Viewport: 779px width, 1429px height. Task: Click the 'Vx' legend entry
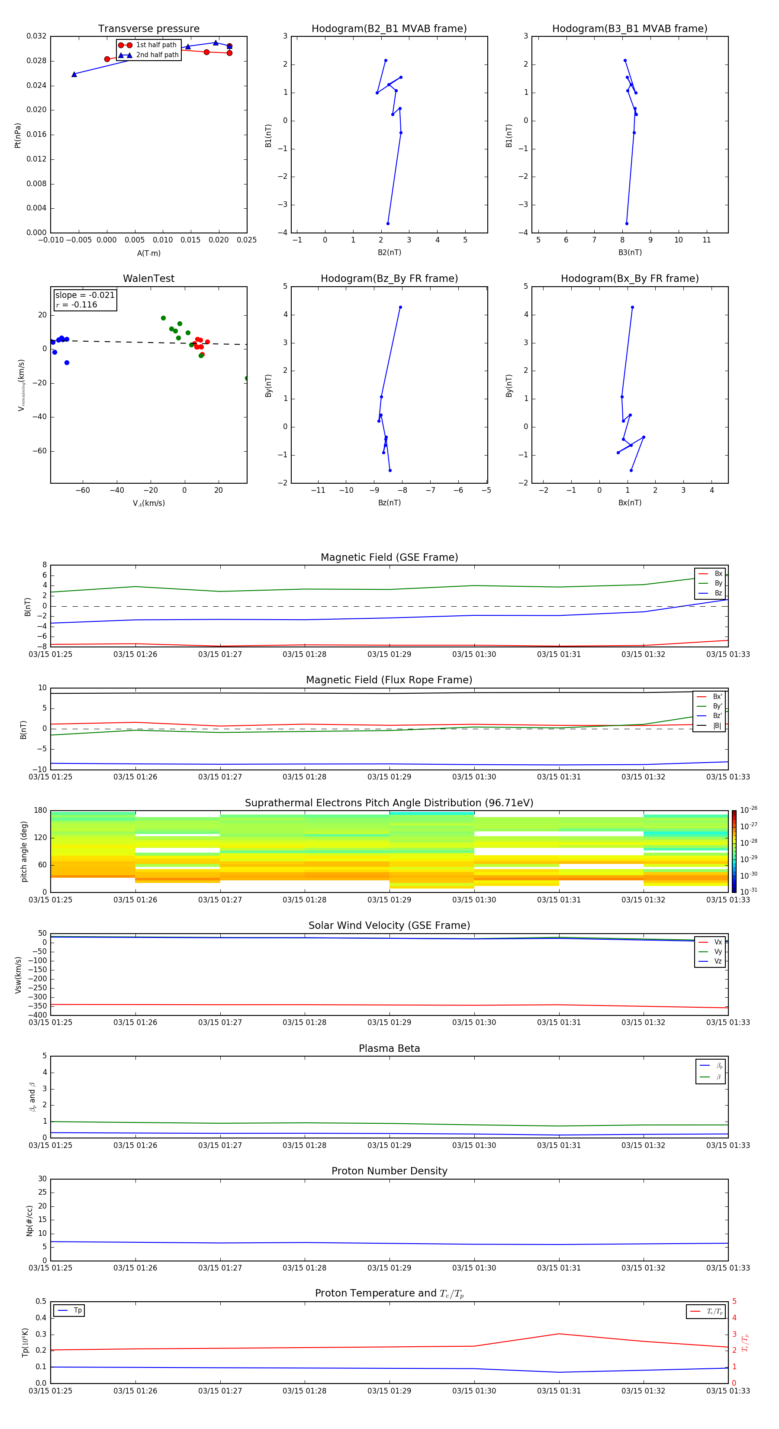point(710,942)
